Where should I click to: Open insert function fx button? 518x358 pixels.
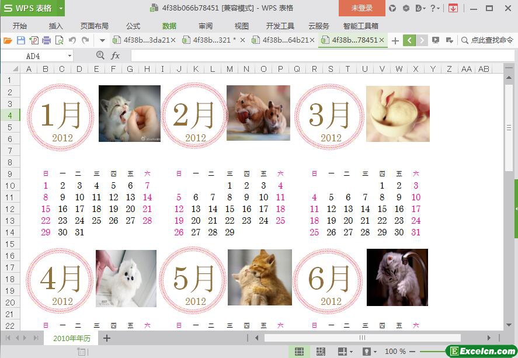coord(115,55)
